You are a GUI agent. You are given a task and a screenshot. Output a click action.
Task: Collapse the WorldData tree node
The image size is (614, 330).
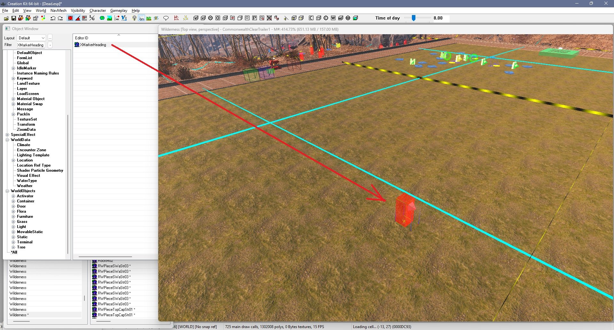pyautogui.click(x=7, y=140)
